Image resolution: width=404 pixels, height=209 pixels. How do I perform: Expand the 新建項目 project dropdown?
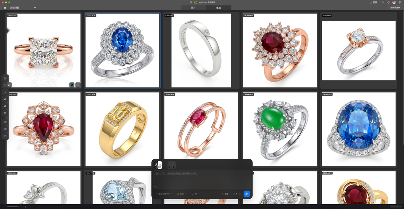[23, 8]
